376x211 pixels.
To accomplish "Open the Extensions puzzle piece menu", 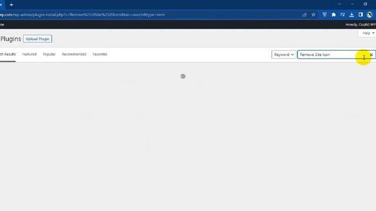I will point(334,15).
